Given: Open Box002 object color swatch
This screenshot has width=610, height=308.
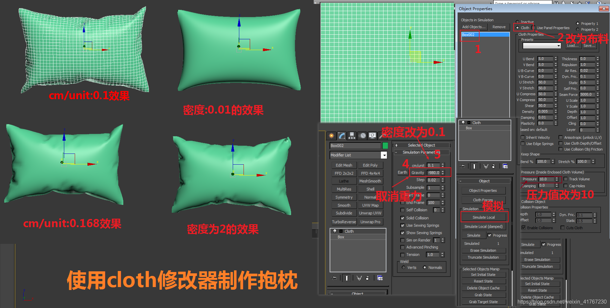Looking at the screenshot, I should pos(385,146).
